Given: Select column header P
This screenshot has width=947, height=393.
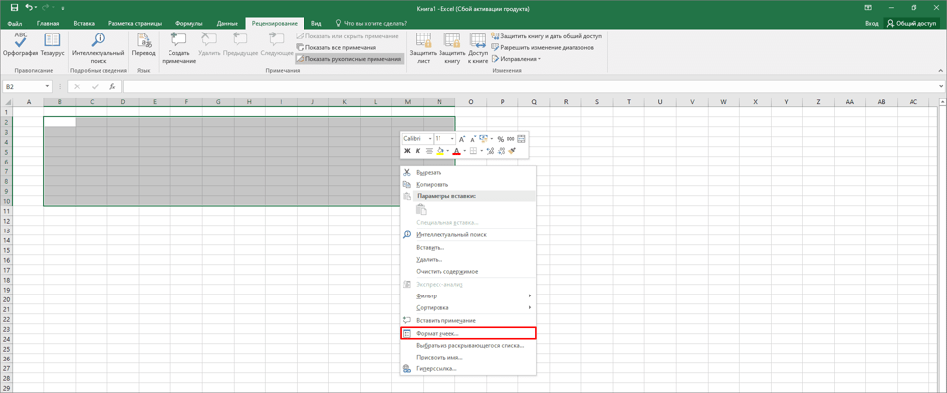Looking at the screenshot, I should point(502,102).
